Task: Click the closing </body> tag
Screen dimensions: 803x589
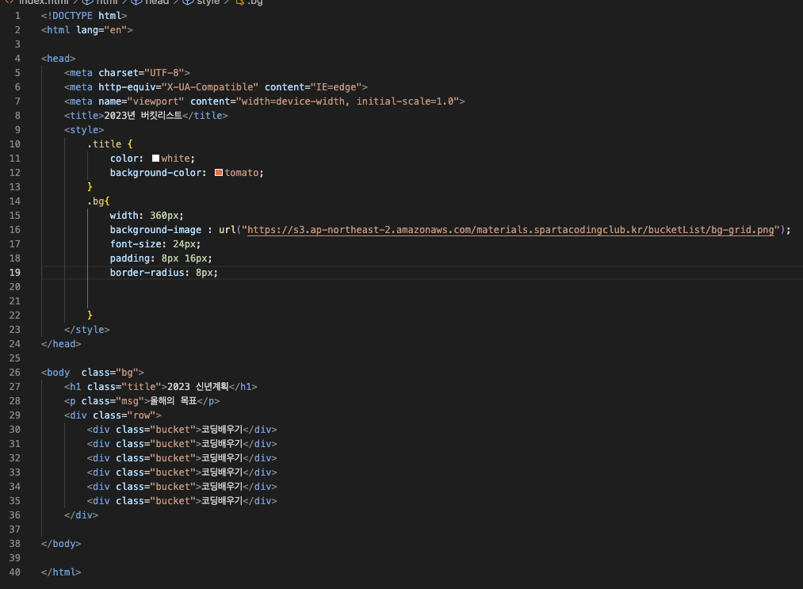Action: [x=61, y=544]
